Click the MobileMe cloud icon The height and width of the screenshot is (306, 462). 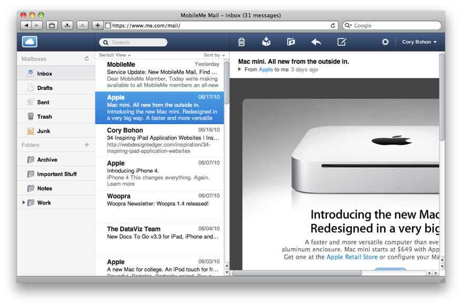click(x=30, y=42)
